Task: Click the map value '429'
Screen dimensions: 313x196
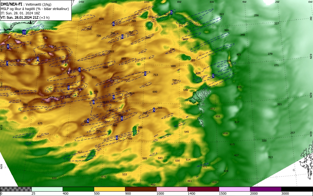Action: click(226, 171)
